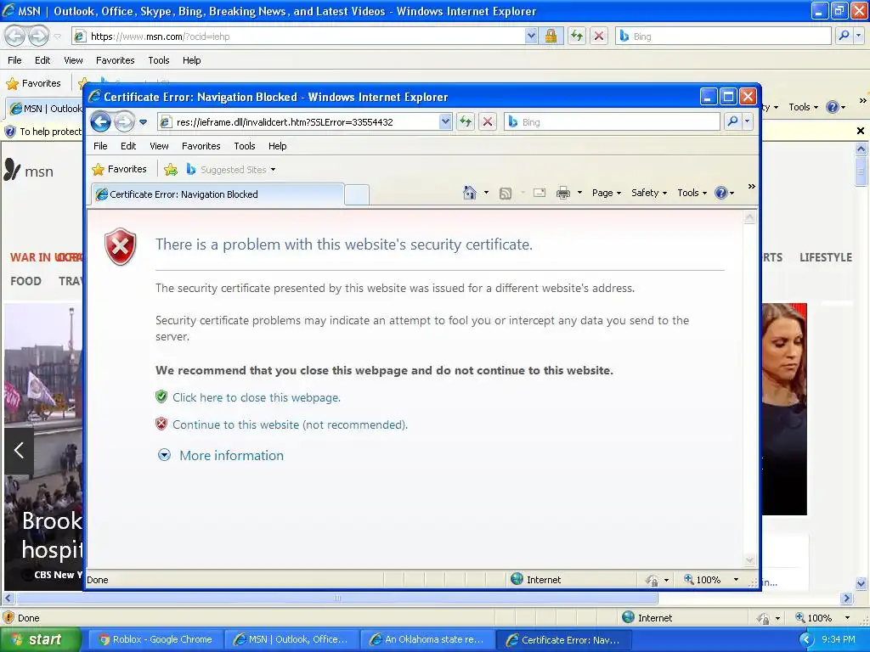Click msn butterfly logo

(12, 170)
